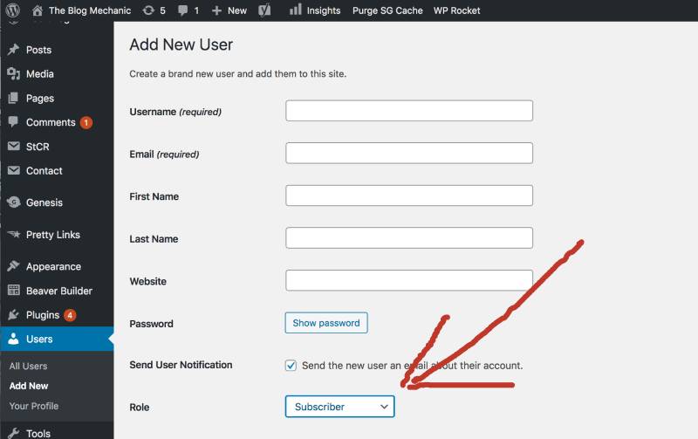Image resolution: width=698 pixels, height=439 pixels.
Task: Click the Appearance paintbrush icon
Action: coord(13,267)
